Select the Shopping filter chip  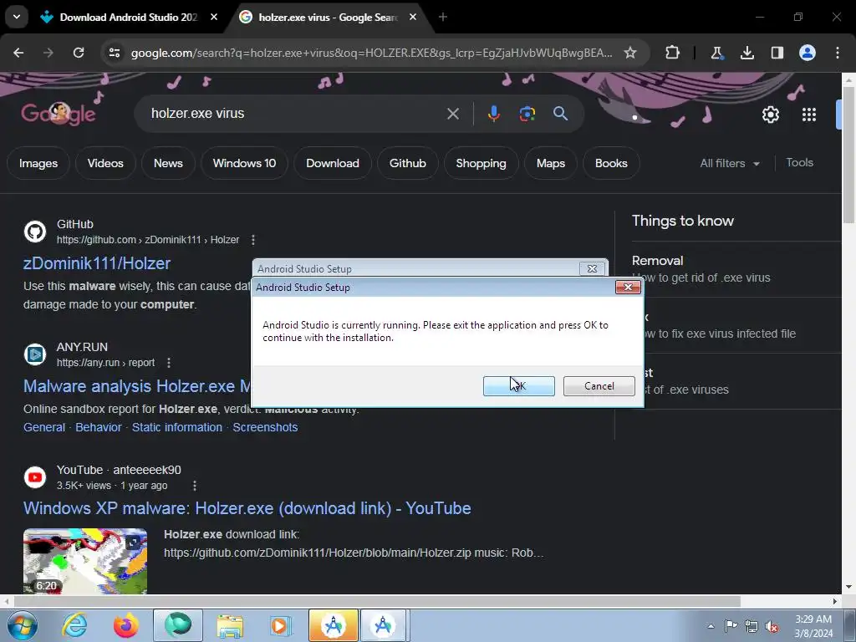pyautogui.click(x=481, y=163)
